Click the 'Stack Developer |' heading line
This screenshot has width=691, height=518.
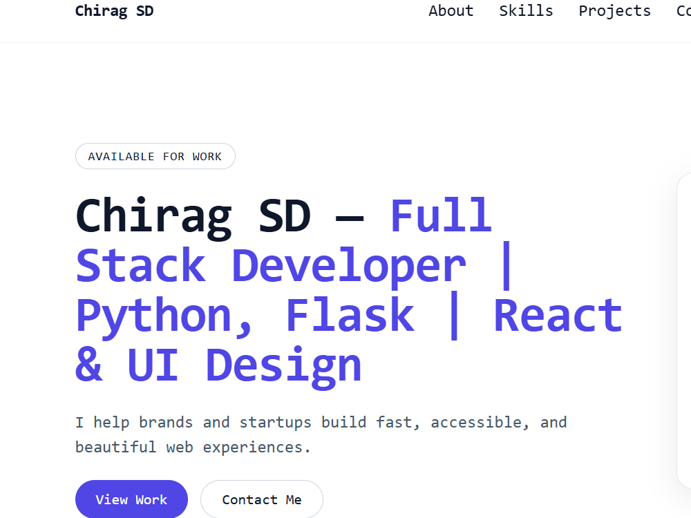click(x=294, y=266)
